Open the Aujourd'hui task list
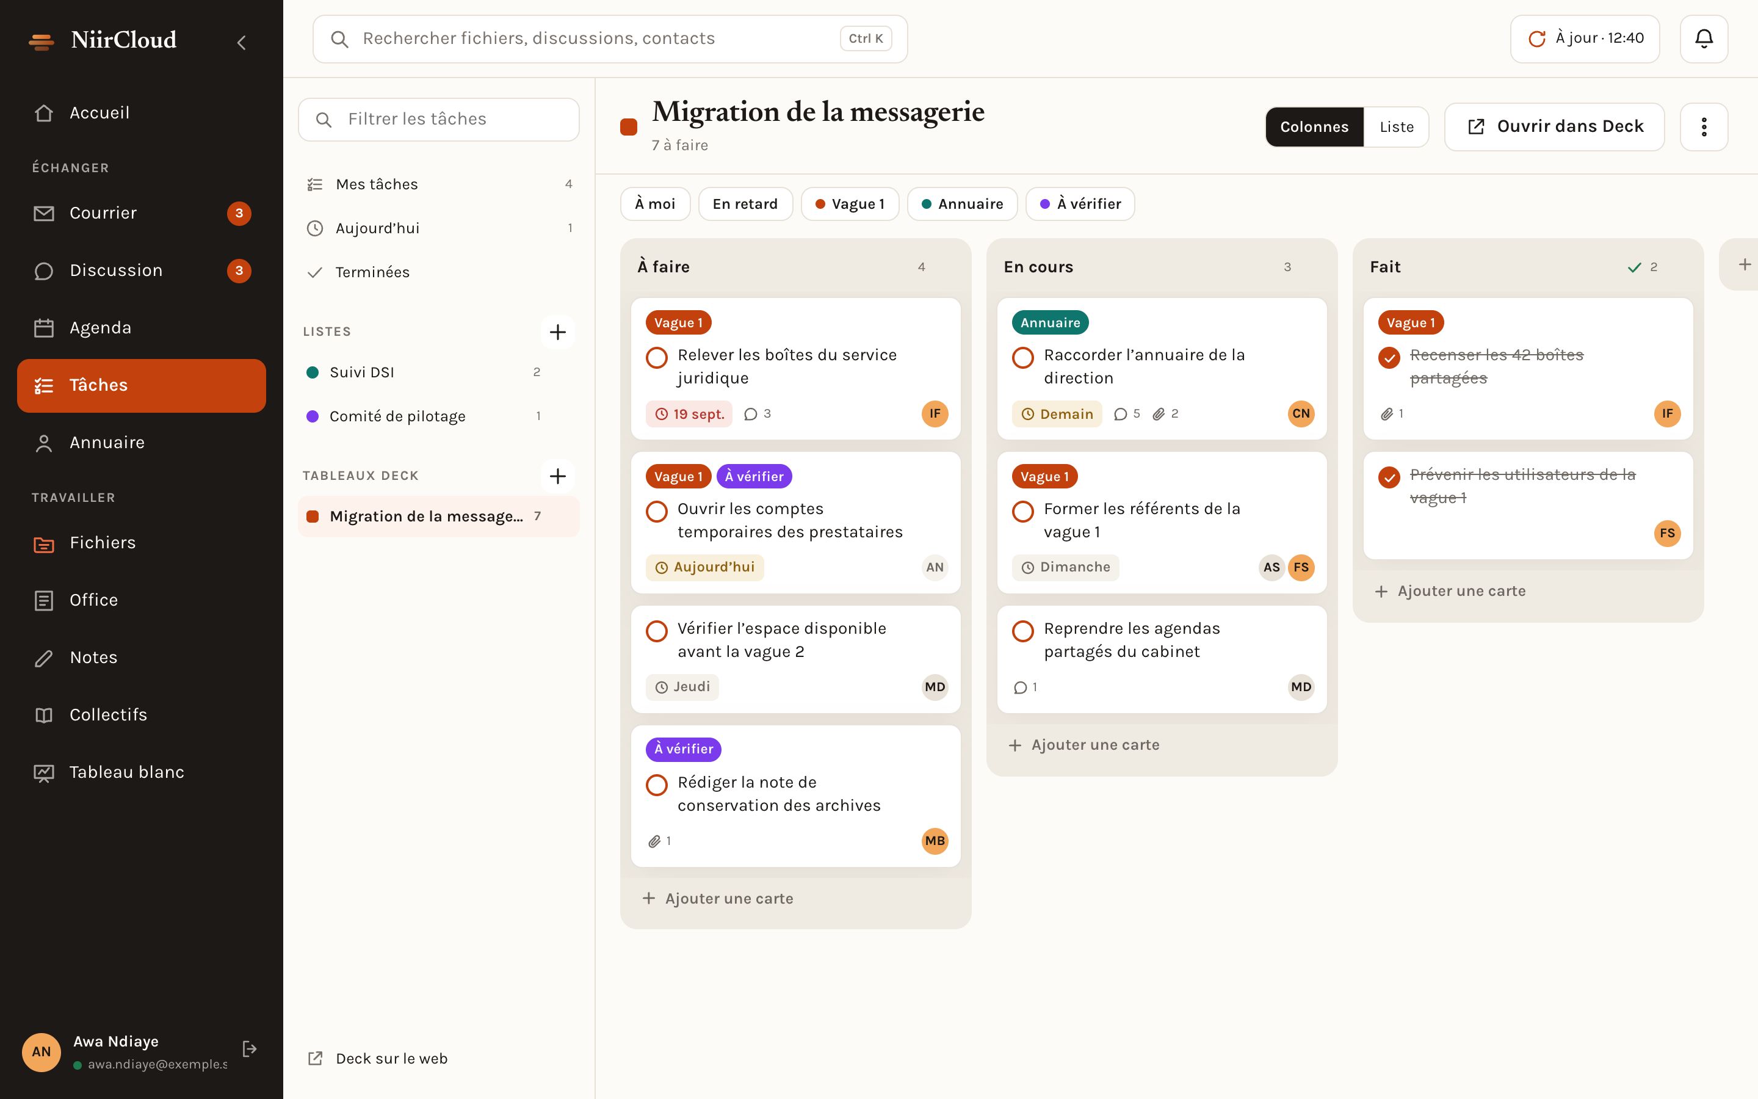Image resolution: width=1758 pixels, height=1099 pixels. click(438, 228)
